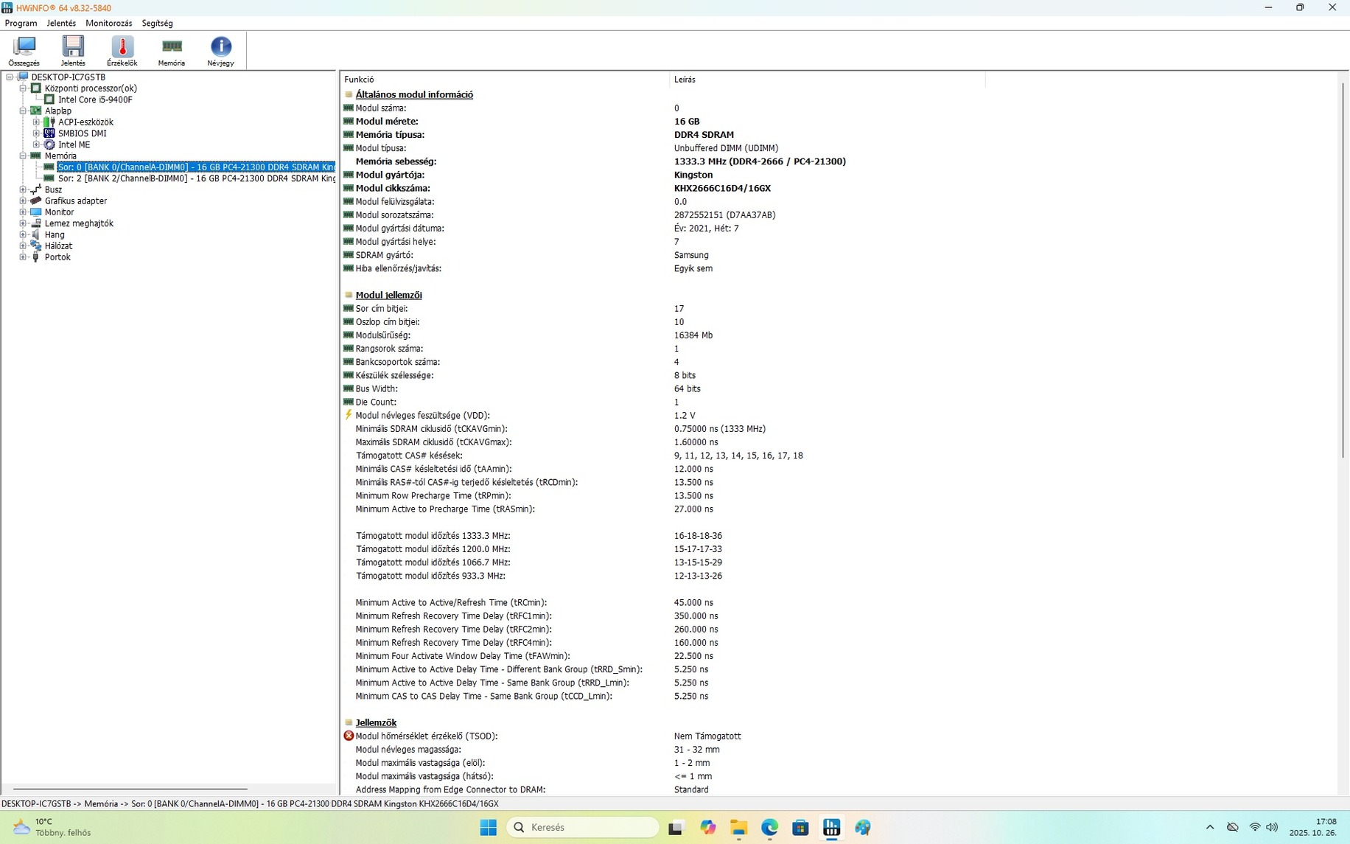Select the Grafikus adapter tree item

coord(75,201)
